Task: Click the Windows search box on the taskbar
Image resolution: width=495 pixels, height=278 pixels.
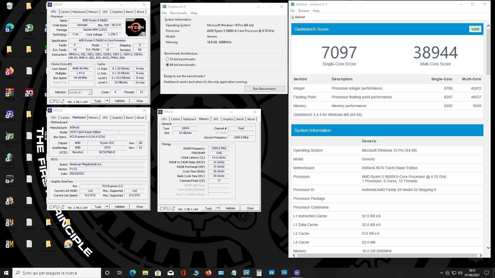Action: tap(57, 273)
